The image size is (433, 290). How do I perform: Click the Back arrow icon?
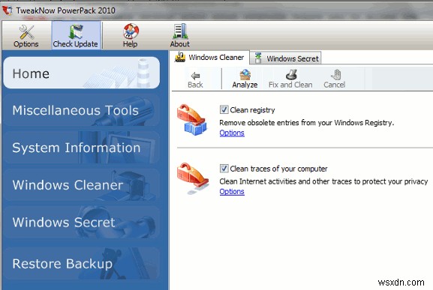tap(195, 76)
